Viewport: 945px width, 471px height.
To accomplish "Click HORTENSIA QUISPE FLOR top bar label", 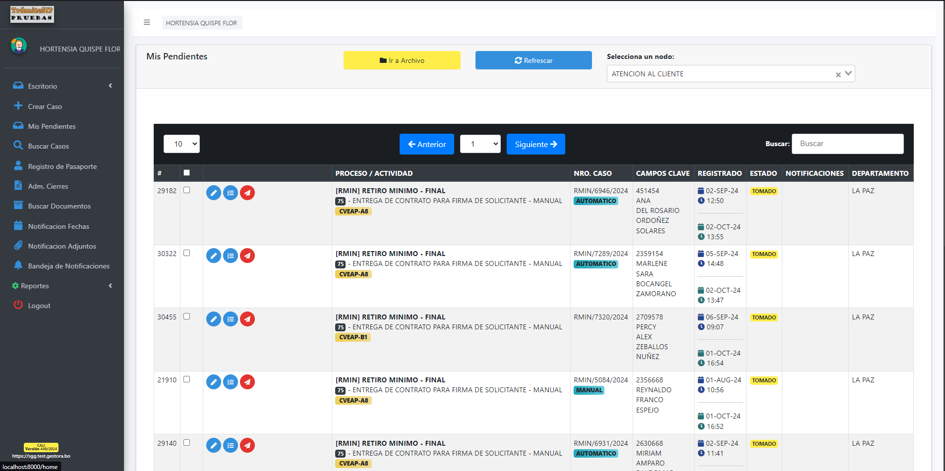I will (202, 23).
